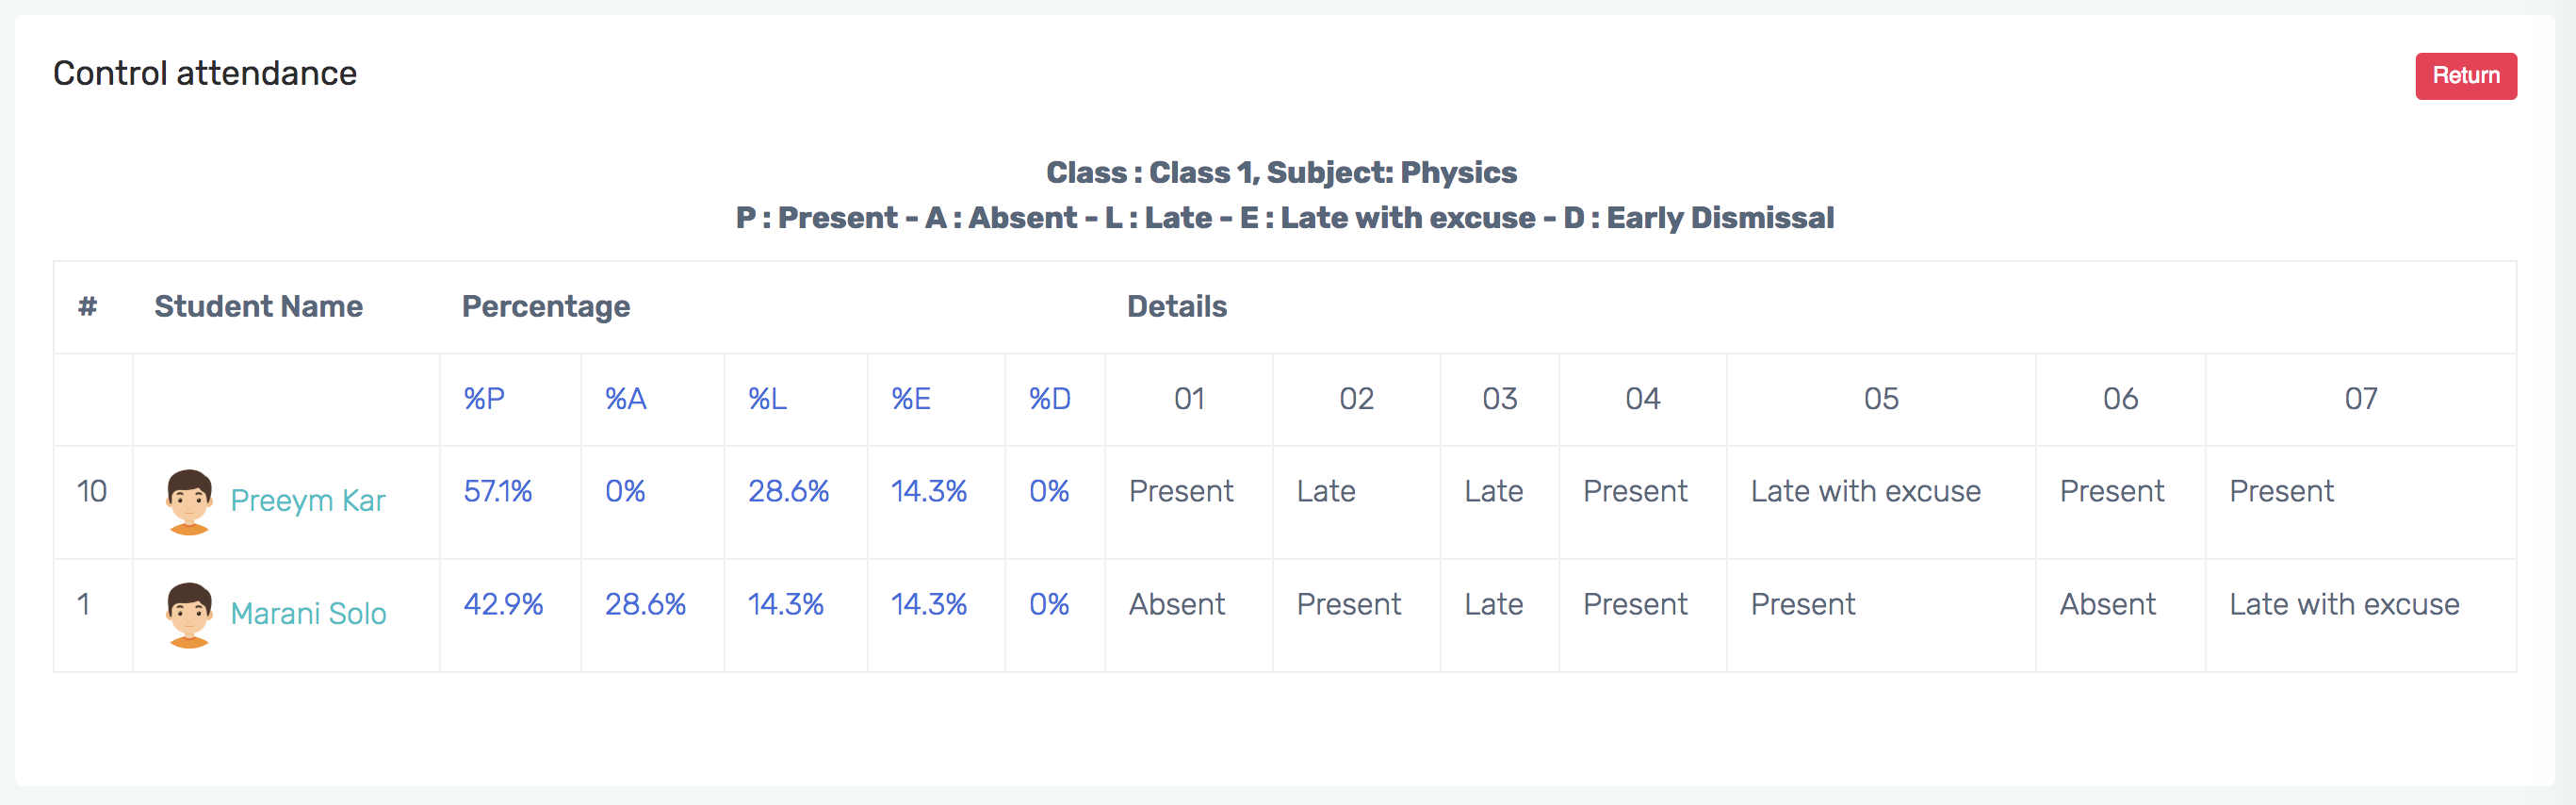Click the Control attendance page title
This screenshot has height=805, width=2576.
click(x=205, y=73)
